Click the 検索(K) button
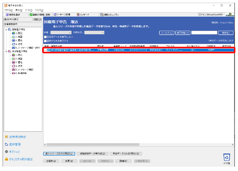 point(226,33)
